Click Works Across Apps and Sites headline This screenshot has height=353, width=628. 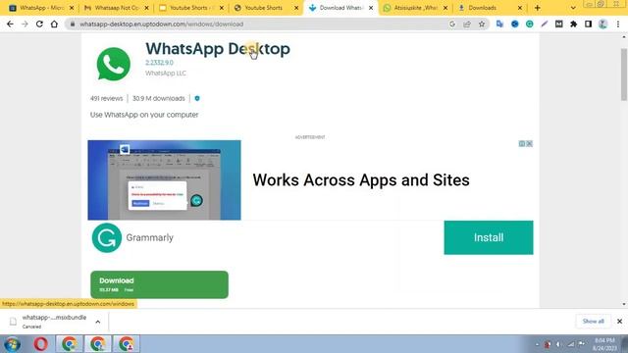pos(361,180)
